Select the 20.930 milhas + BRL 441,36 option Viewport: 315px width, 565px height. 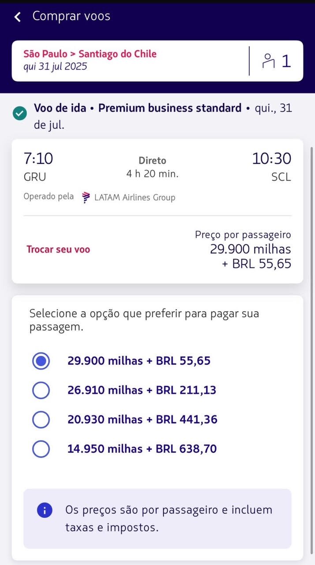(x=41, y=419)
